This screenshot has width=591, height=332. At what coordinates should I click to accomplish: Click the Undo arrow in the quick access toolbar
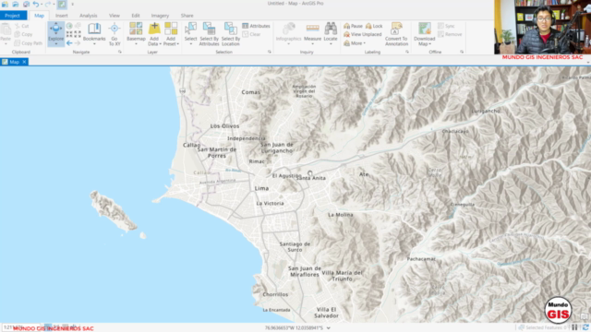[36, 4]
